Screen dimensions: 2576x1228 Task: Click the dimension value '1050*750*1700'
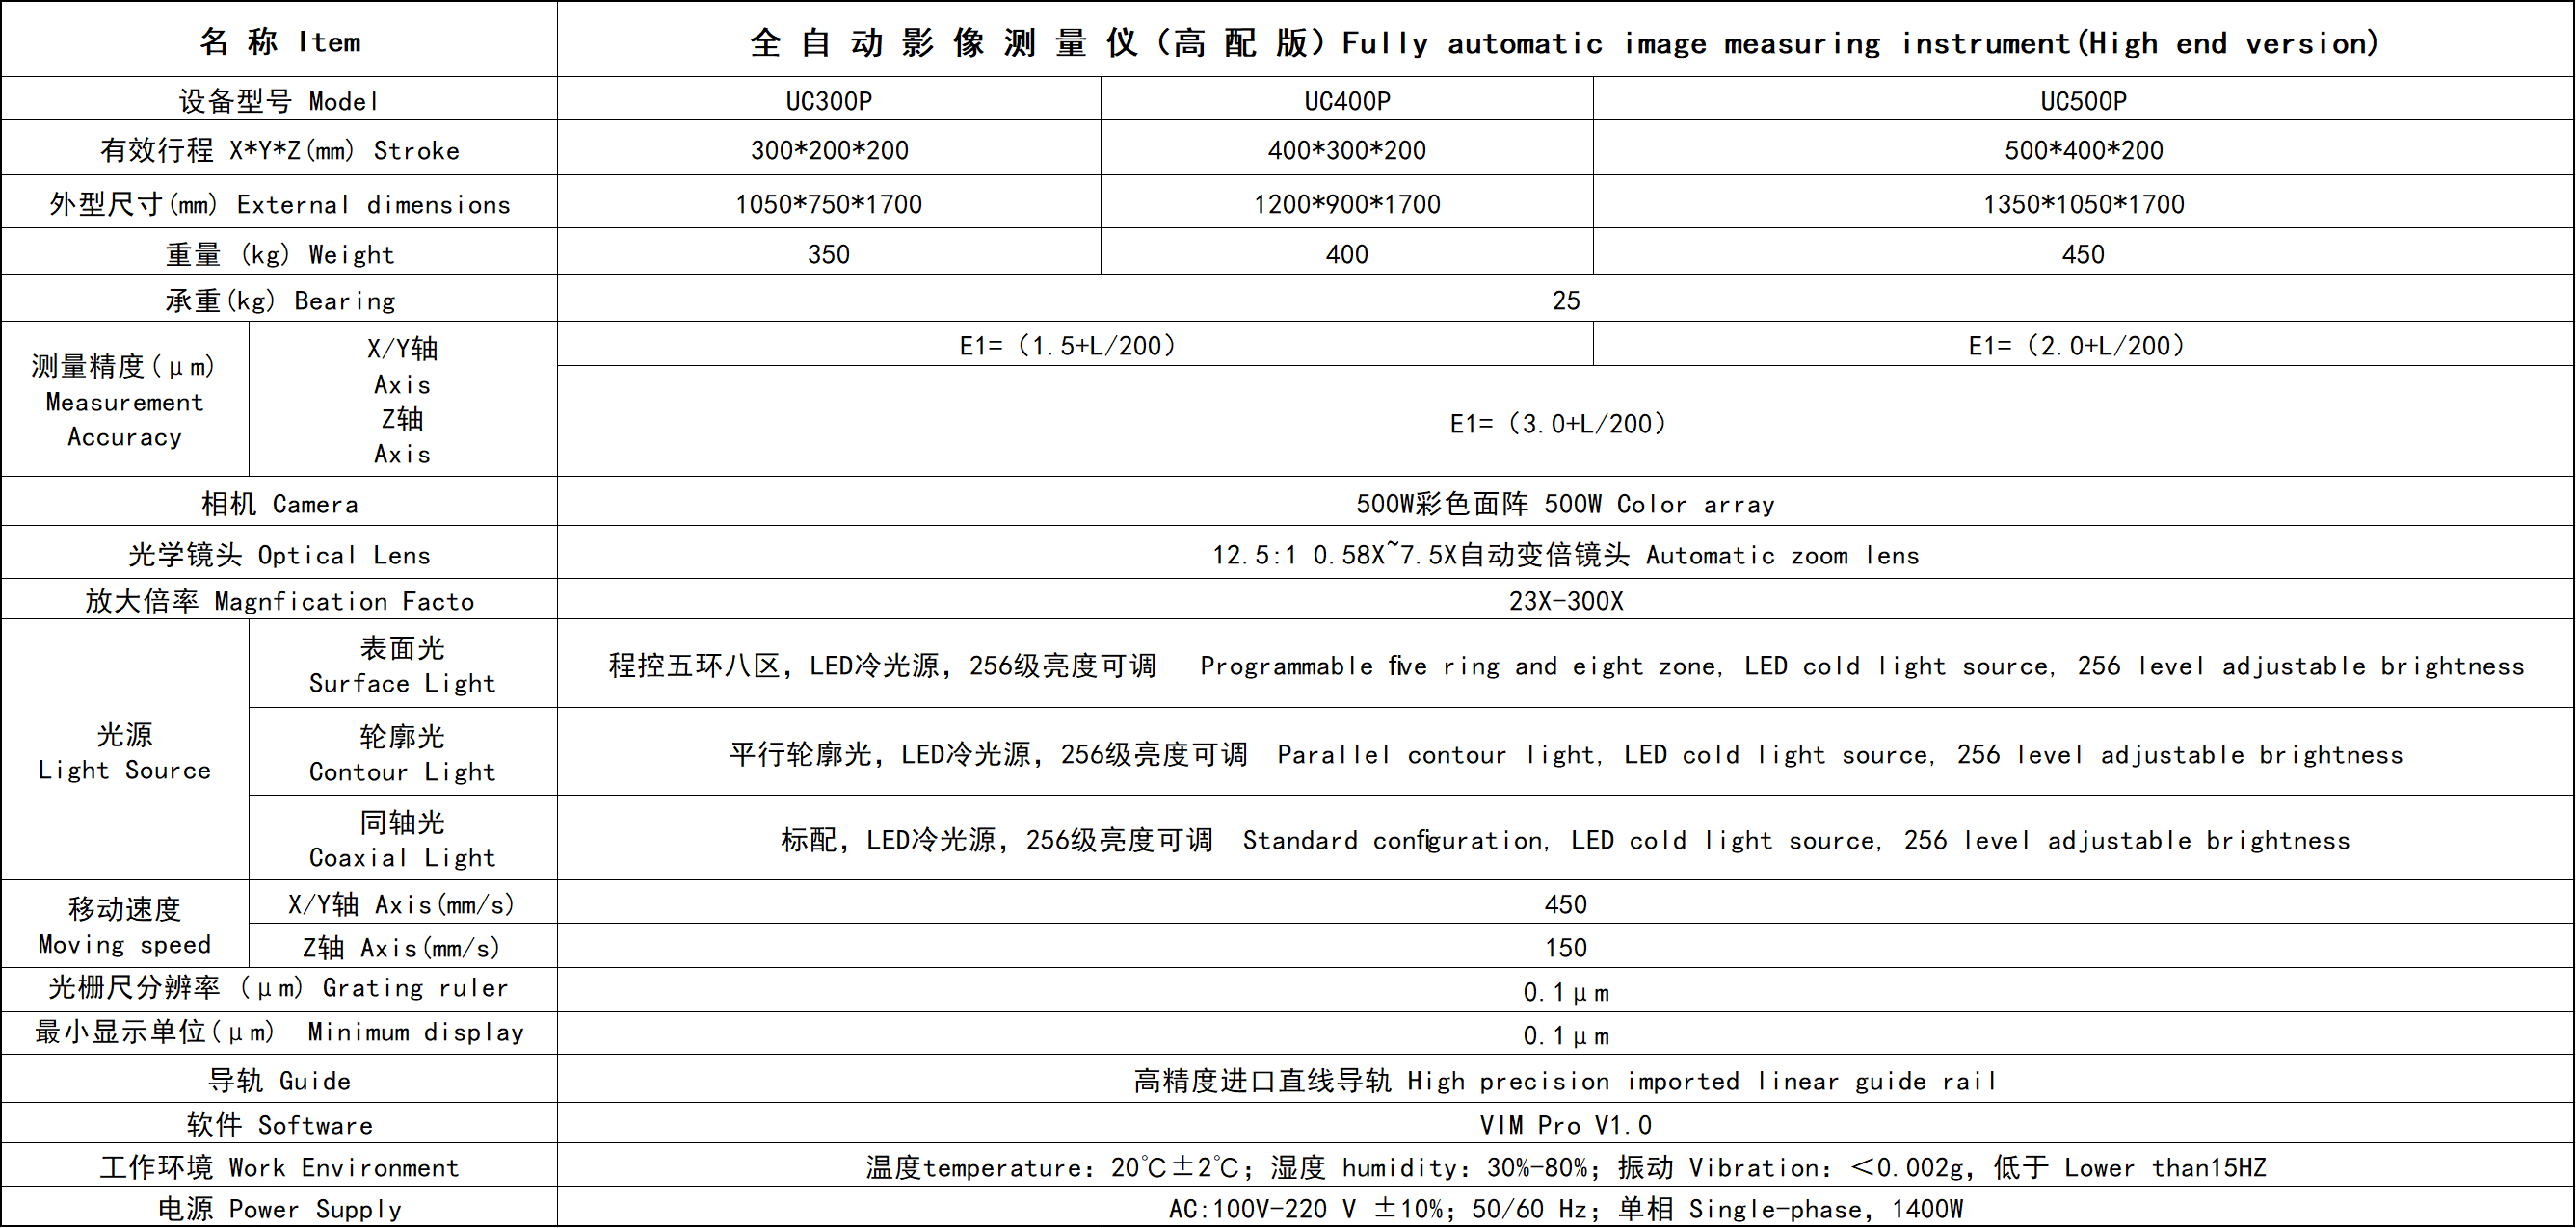coord(829,204)
